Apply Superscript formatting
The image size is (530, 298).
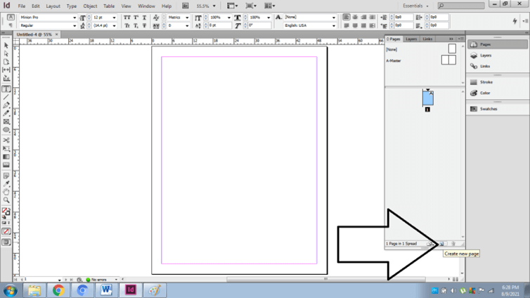(136, 18)
